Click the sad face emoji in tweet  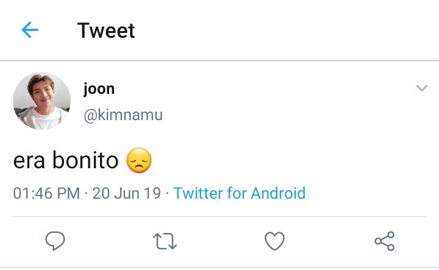[x=138, y=161]
